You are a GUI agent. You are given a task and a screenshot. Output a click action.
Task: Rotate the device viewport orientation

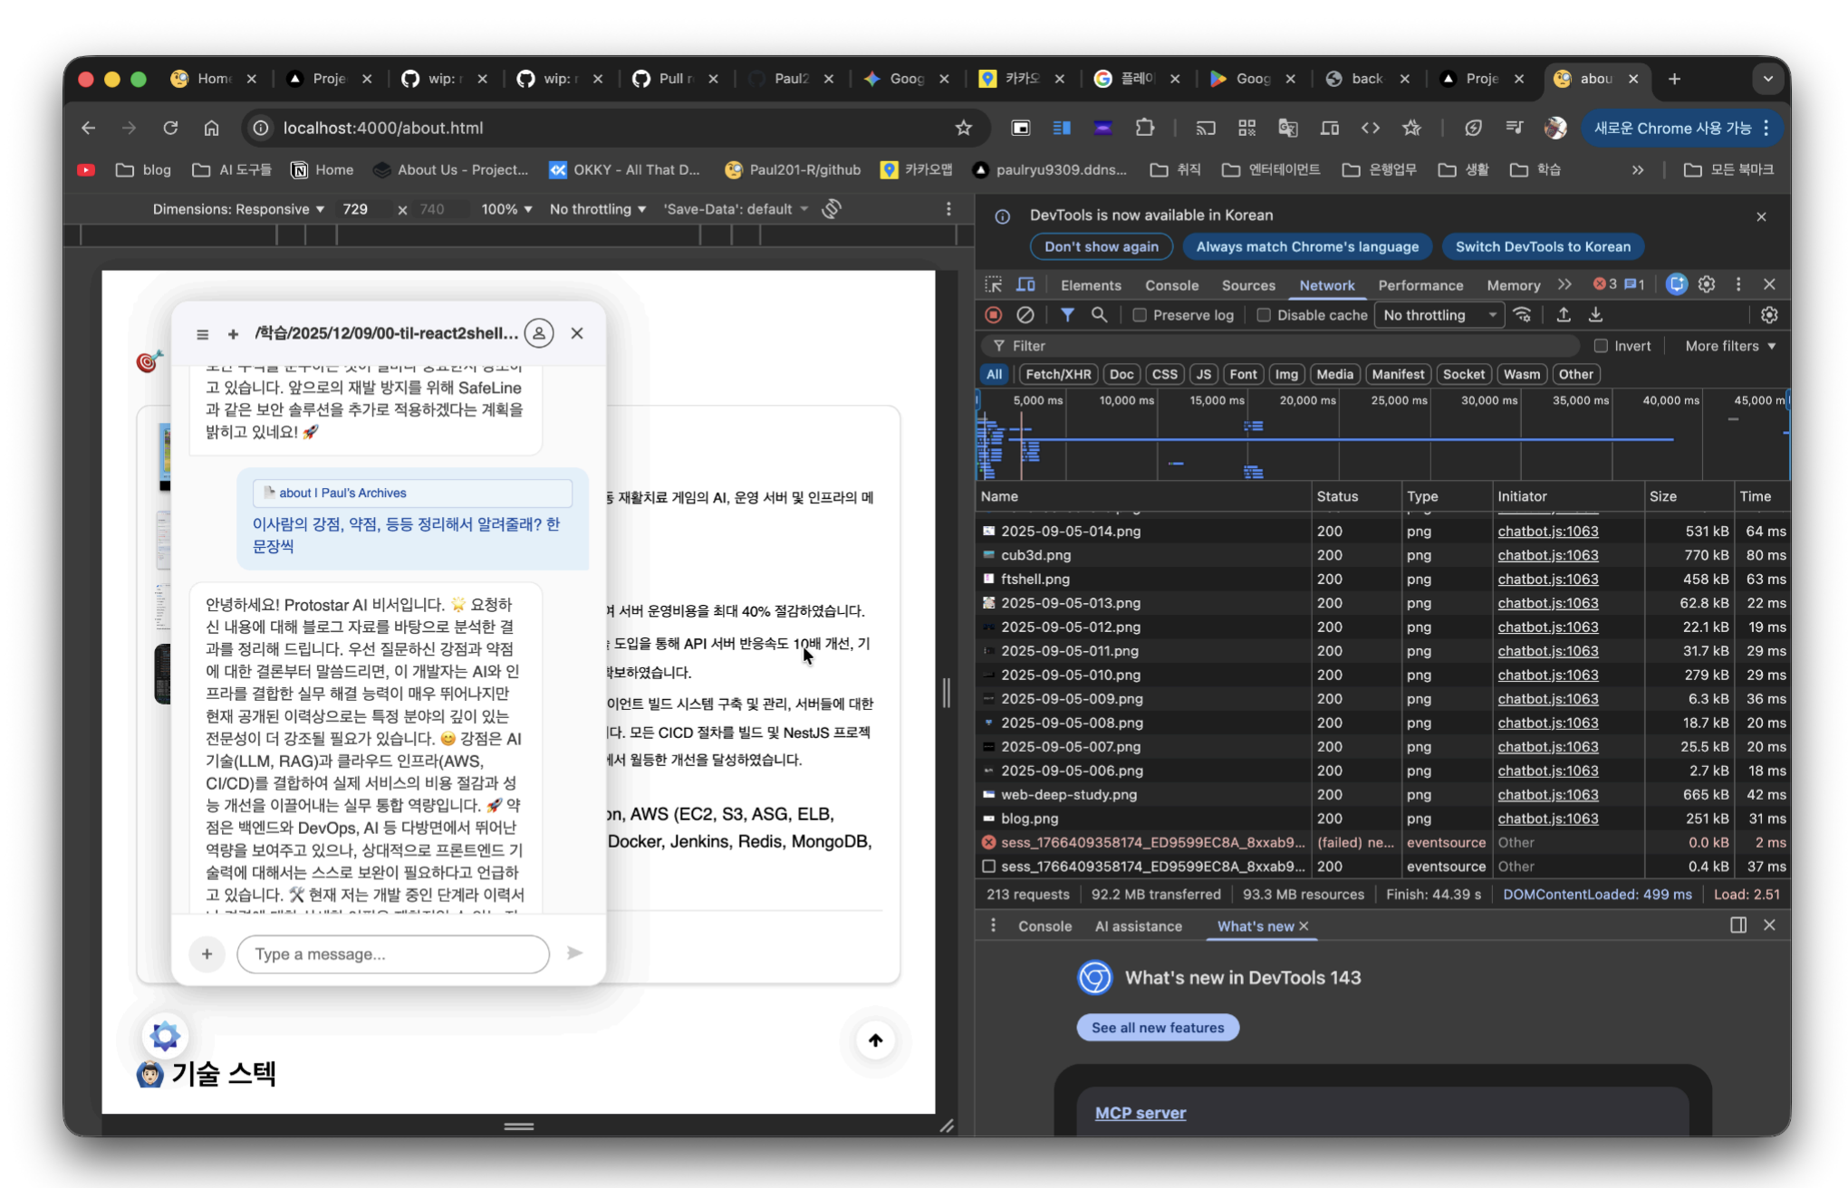(x=832, y=209)
